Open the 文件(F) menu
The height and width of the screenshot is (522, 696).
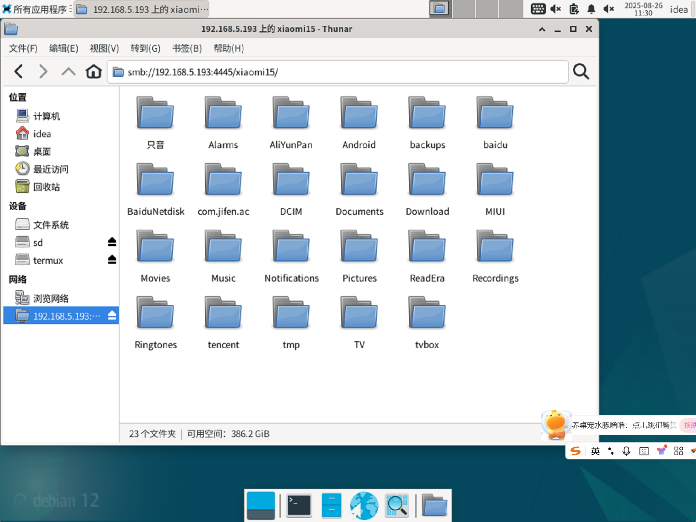pos(23,48)
